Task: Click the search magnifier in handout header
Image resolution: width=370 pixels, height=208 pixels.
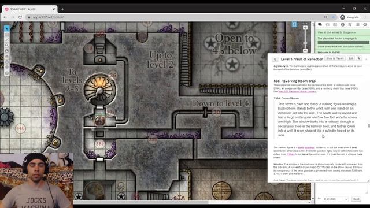Action: (359, 58)
